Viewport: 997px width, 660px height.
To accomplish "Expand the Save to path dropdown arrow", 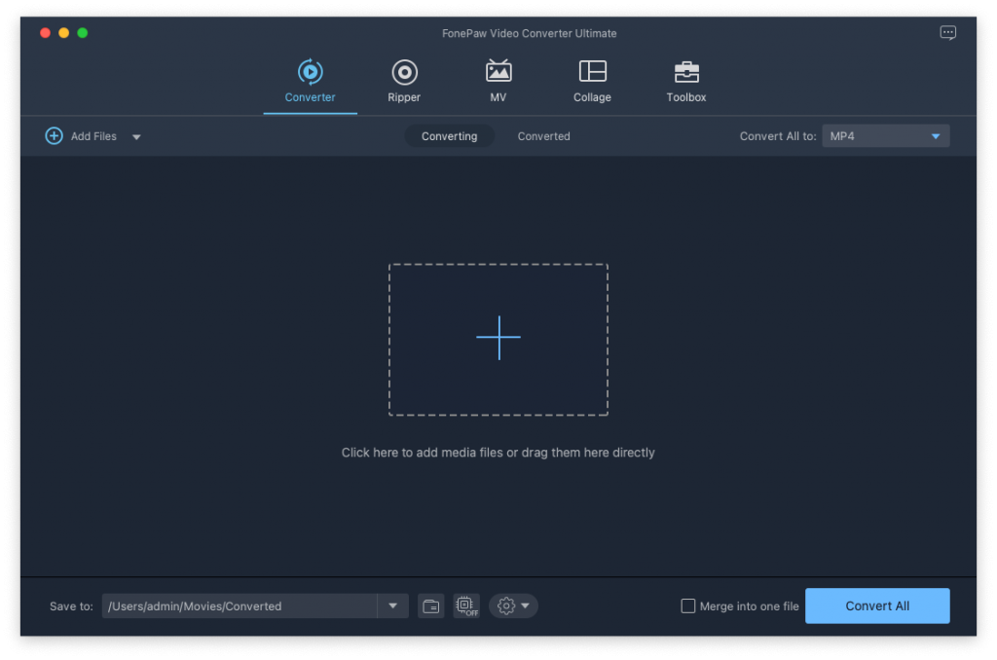I will tap(393, 605).
